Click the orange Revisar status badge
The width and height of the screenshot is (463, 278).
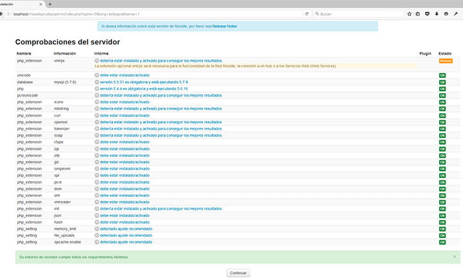click(445, 60)
